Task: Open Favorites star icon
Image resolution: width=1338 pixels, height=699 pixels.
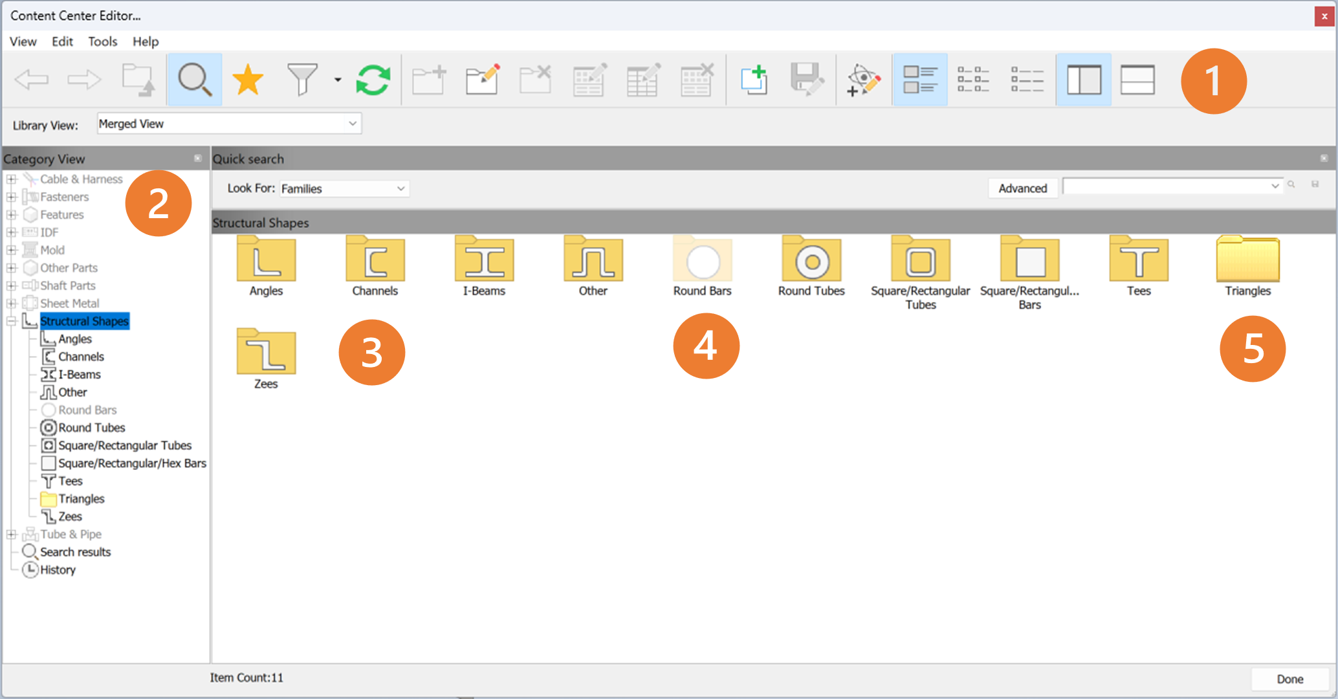Action: 248,80
